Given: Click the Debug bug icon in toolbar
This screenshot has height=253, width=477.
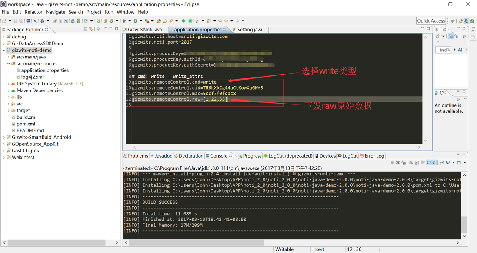Looking at the screenshot, I should tap(124, 21).
